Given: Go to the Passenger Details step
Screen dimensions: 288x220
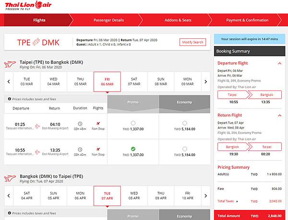Looking at the screenshot, I should (108, 20).
